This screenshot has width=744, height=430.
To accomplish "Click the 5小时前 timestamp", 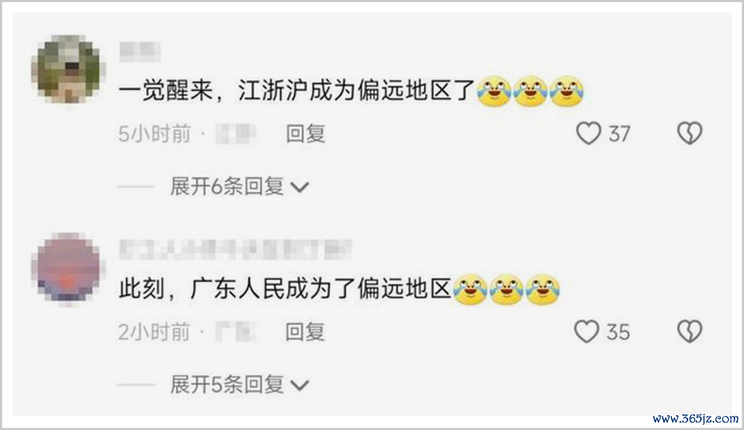I will (154, 134).
